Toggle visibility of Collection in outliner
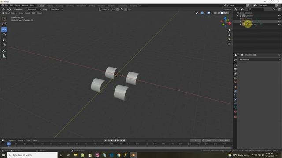 coord(279,16)
